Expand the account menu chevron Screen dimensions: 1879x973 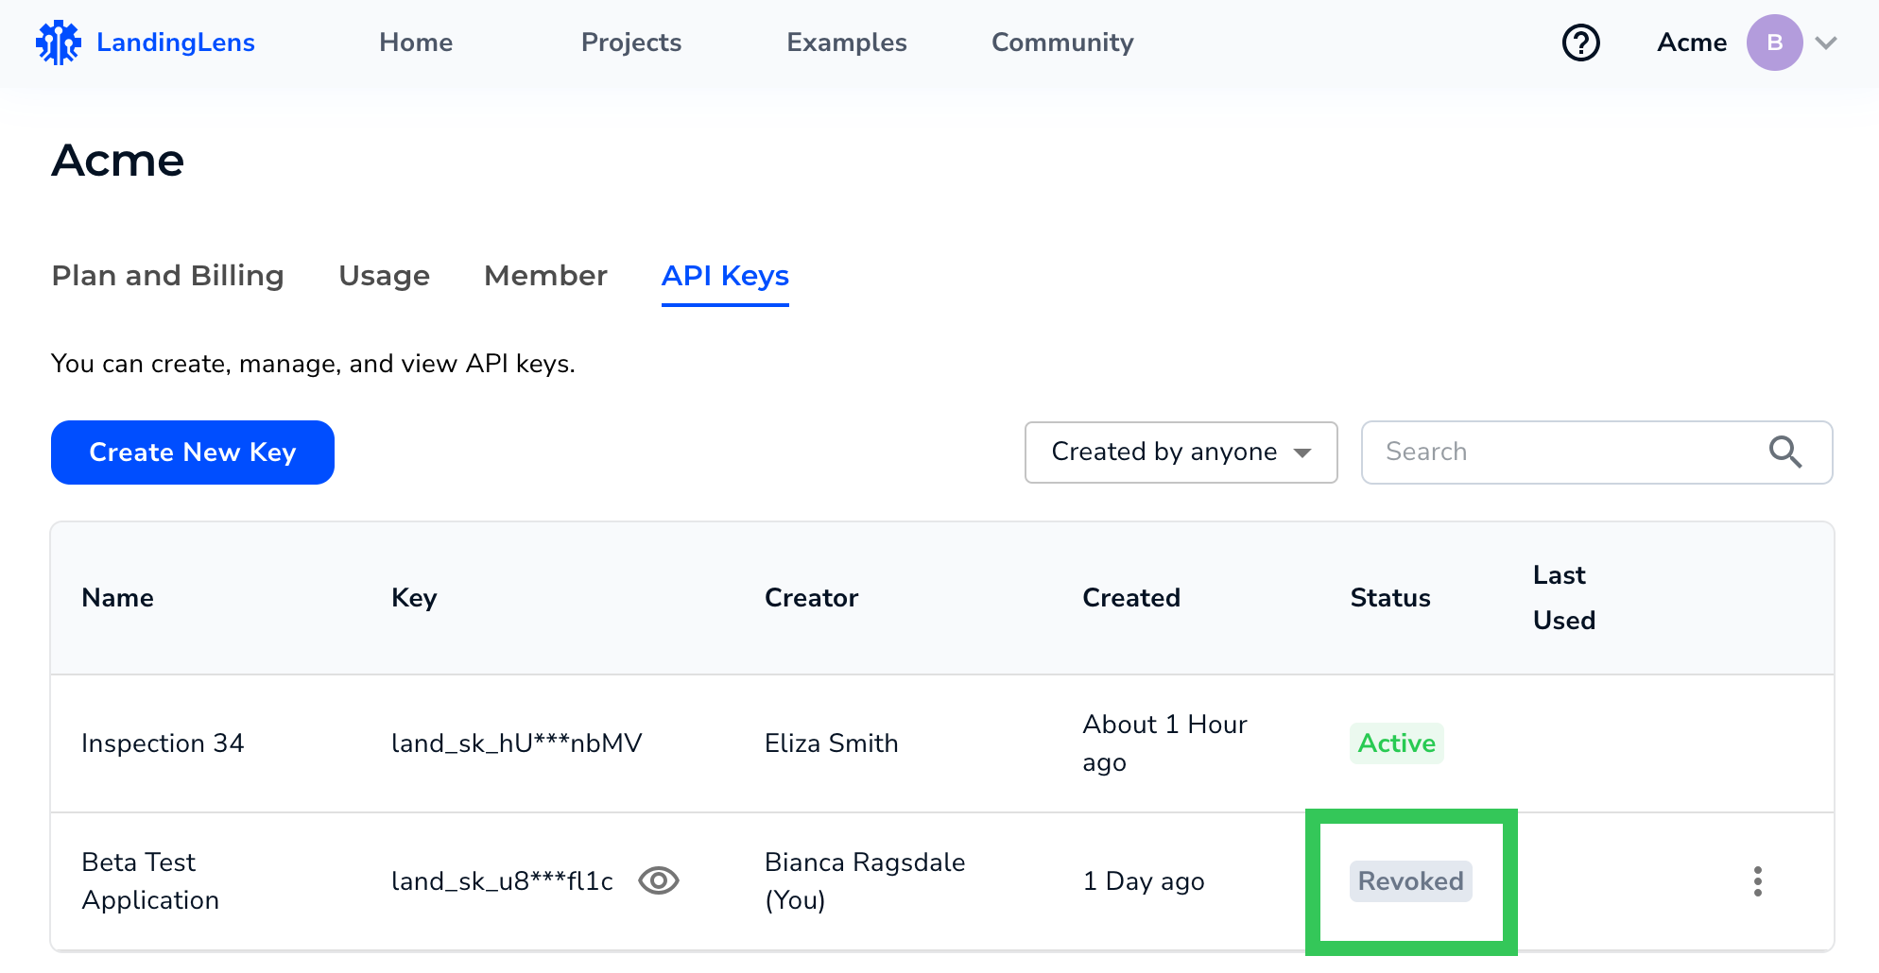(x=1826, y=43)
